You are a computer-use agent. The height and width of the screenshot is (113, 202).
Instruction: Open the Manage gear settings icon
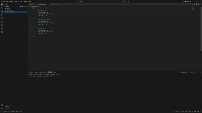(x=2, y=109)
